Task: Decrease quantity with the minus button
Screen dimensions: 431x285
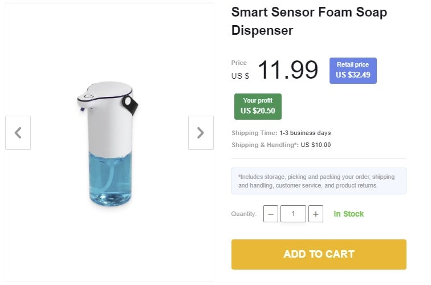Action: pyautogui.click(x=271, y=214)
